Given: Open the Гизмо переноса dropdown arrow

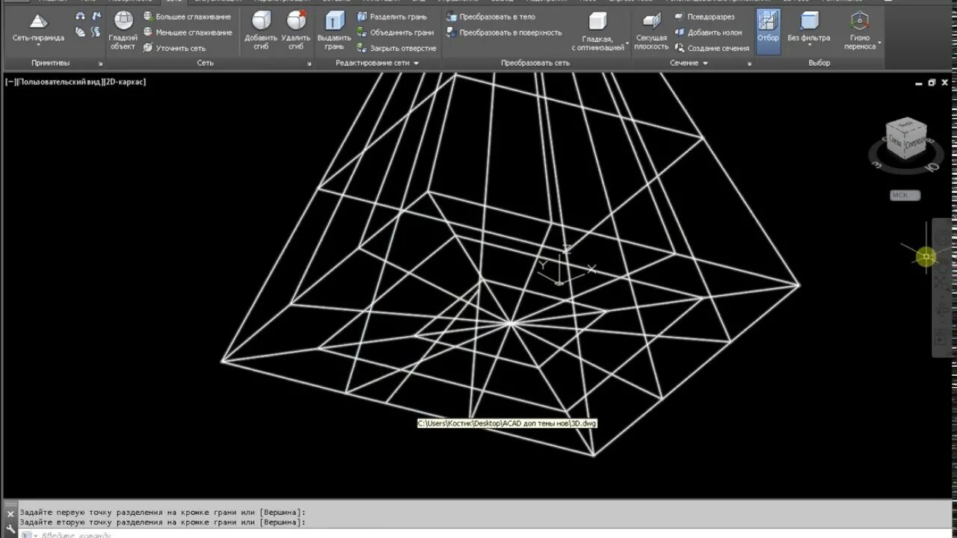Looking at the screenshot, I should point(879,43).
